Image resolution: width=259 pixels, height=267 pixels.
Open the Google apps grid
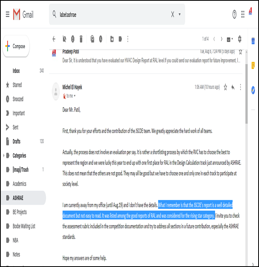point(243,14)
